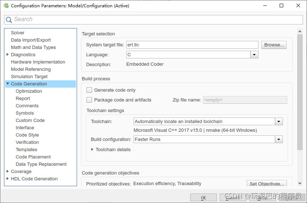Expand the Diagnostics tree node

(8, 54)
